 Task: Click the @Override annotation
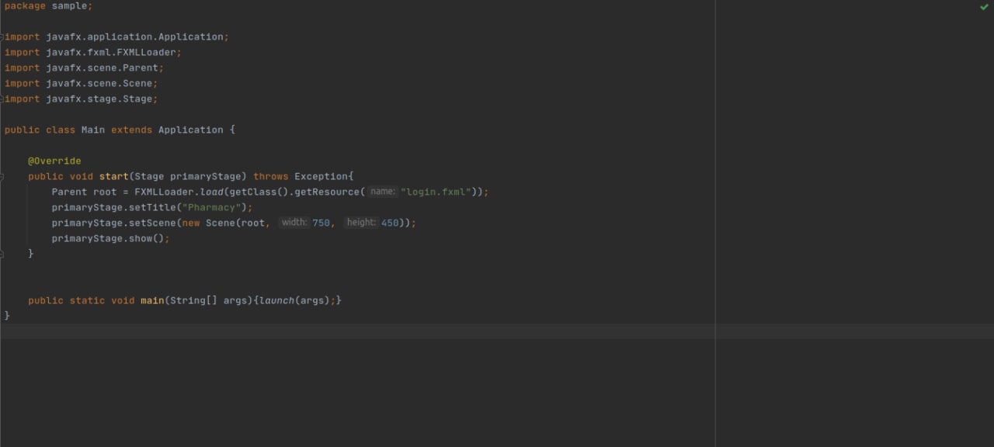click(54, 161)
